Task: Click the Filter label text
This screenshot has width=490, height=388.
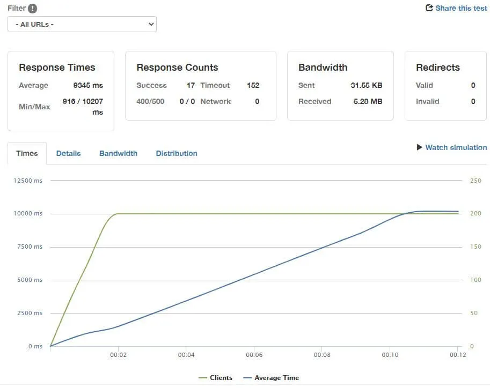Action: [17, 8]
